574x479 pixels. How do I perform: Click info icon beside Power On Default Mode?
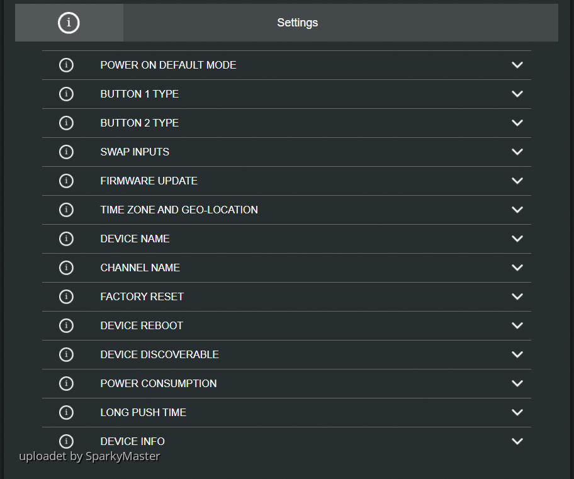pos(66,65)
